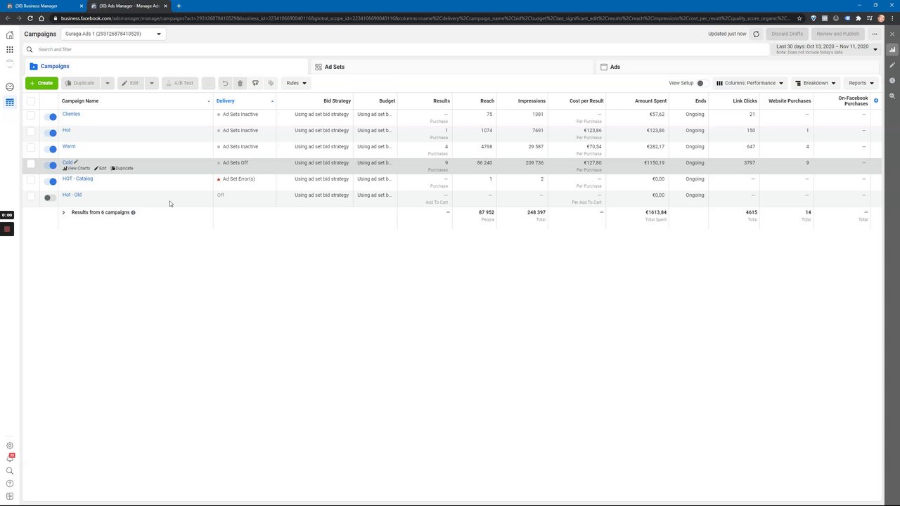
Task: Open the Rules dropdown menu
Action: (296, 83)
